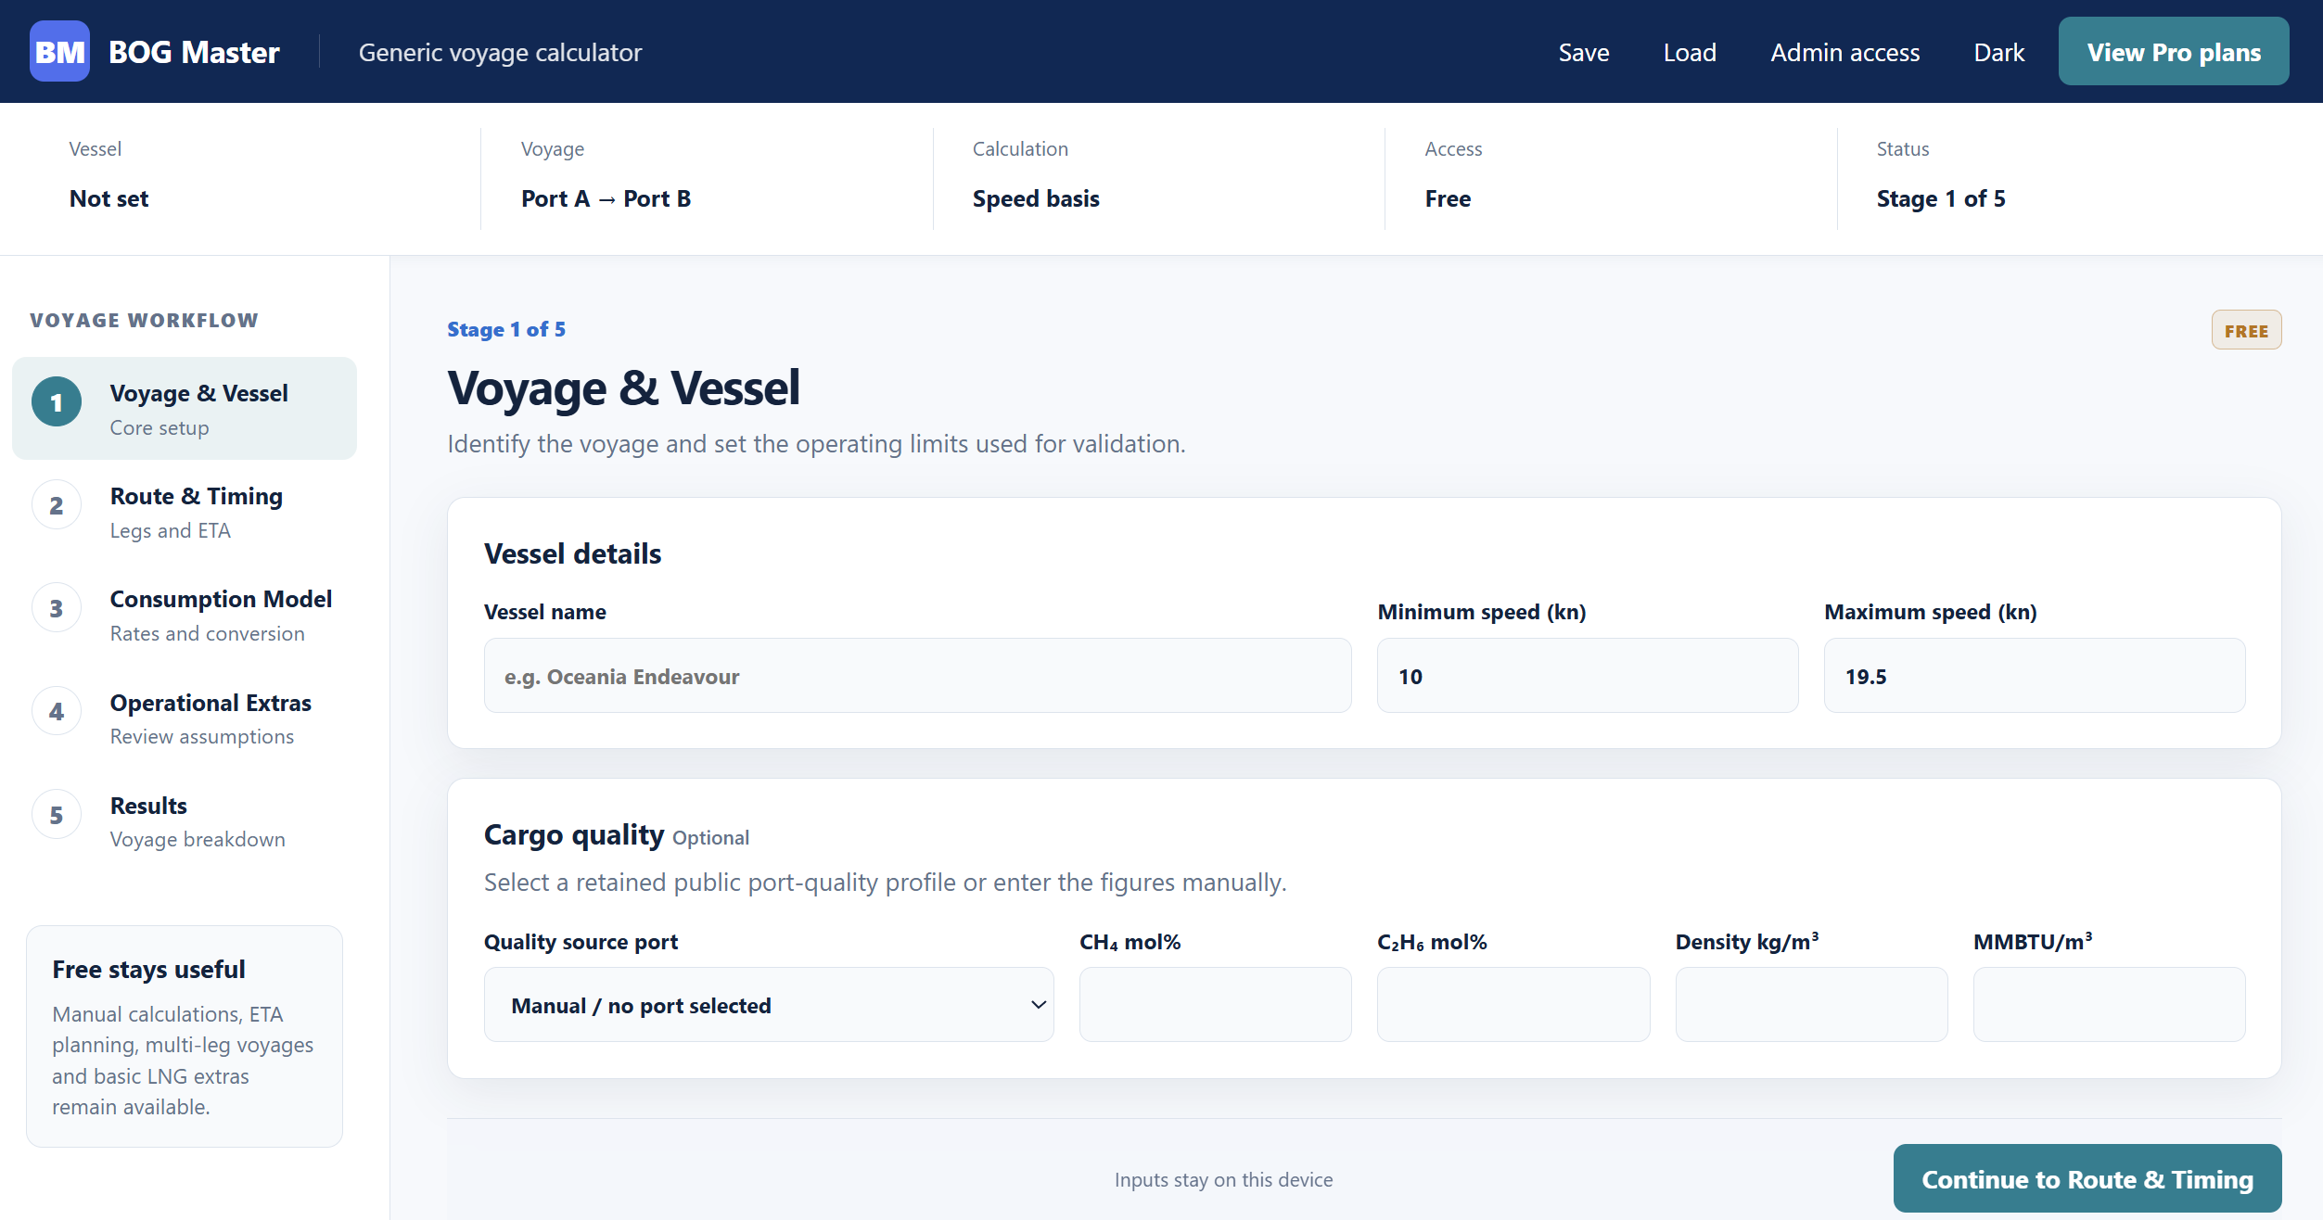2323x1220 pixels.
Task: Open Operational Extras stage
Action: pos(185,718)
